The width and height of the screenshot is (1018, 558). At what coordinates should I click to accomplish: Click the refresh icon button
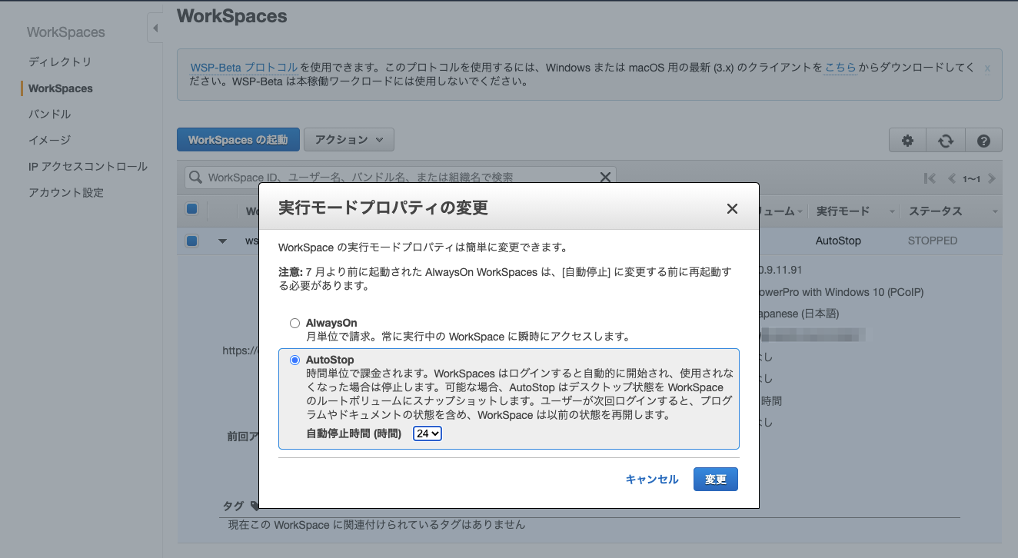[946, 141]
